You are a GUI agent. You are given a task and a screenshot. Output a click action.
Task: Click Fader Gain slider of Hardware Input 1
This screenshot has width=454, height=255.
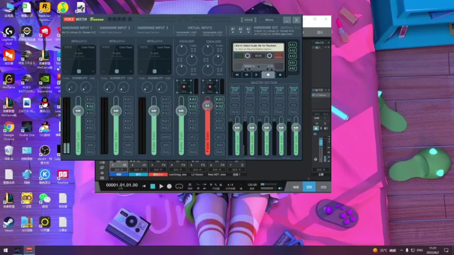[78, 126]
